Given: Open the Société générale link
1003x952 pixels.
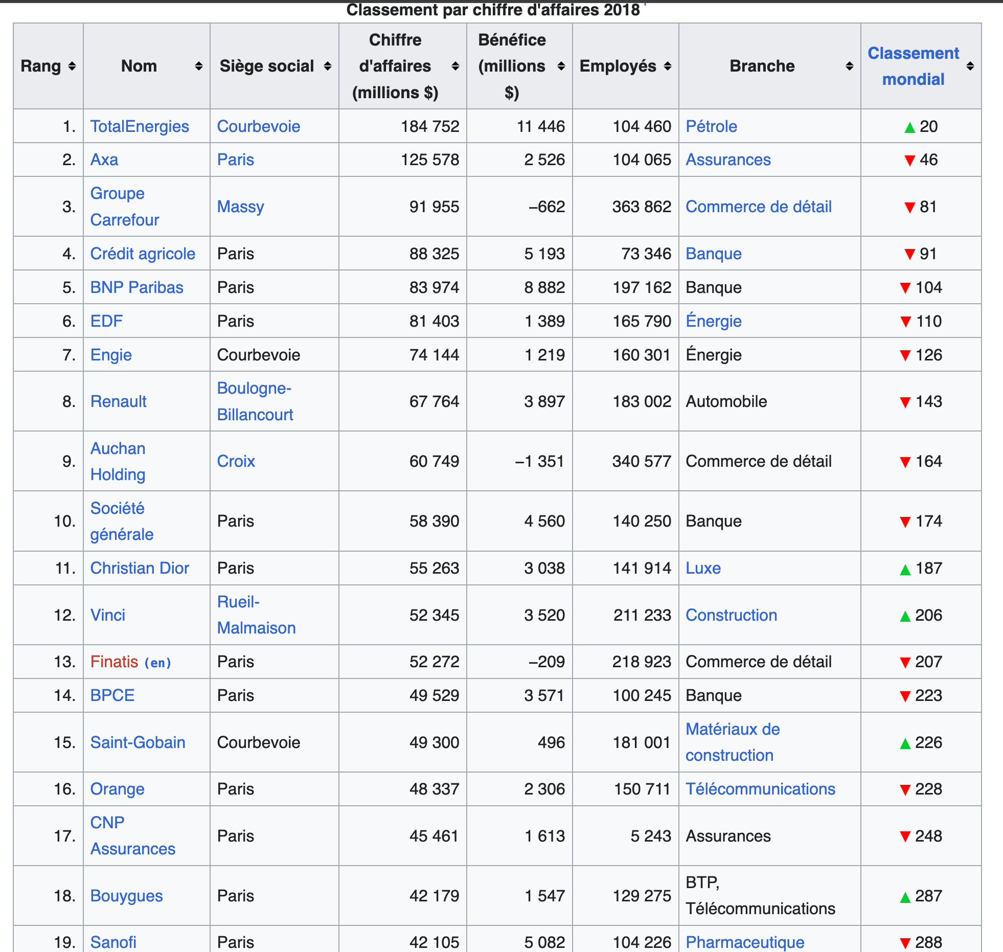Looking at the screenshot, I should (122, 521).
